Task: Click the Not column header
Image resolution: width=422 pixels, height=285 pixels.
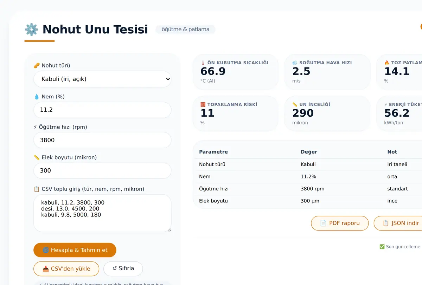Action: coord(392,152)
